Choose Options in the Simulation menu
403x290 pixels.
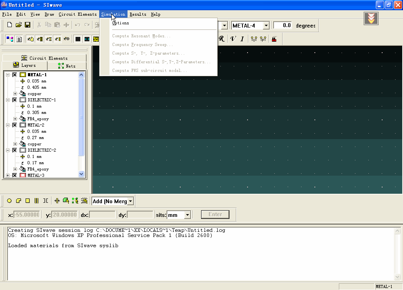pyautogui.click(x=120, y=23)
